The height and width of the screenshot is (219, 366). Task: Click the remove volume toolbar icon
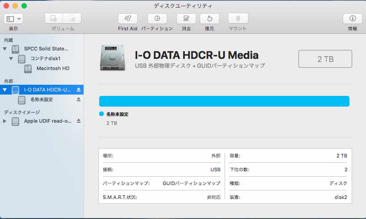point(72,18)
